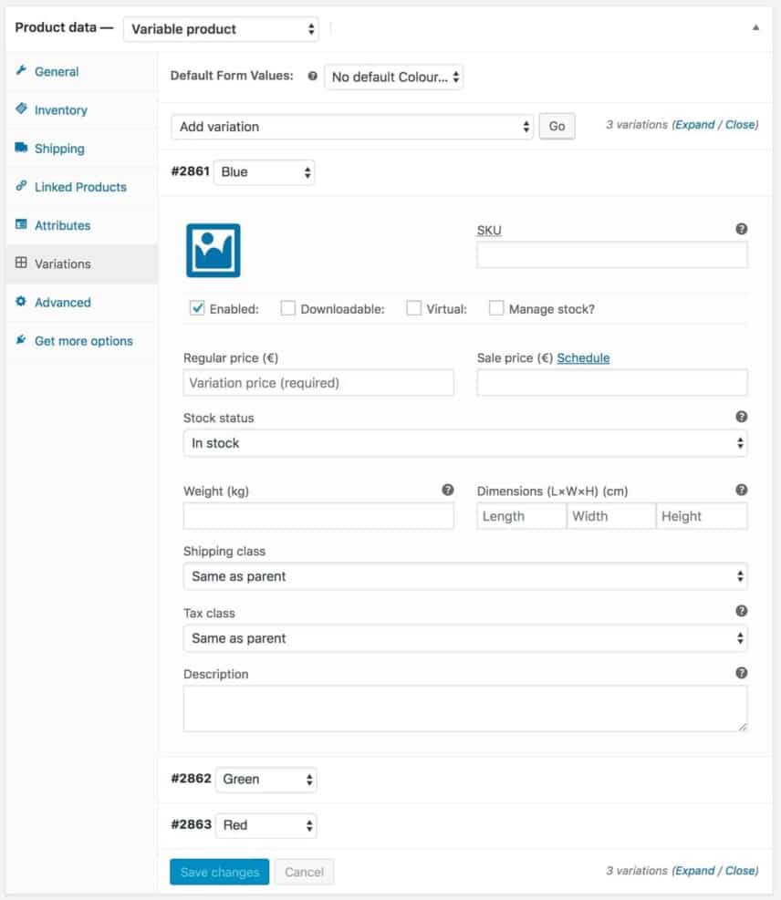Open the Variable product type dropdown
The image size is (781, 900).
[219, 28]
